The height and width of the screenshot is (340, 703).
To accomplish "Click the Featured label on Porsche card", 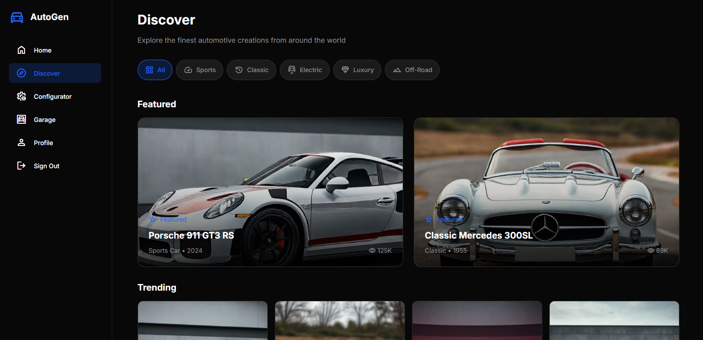I will pos(173,219).
